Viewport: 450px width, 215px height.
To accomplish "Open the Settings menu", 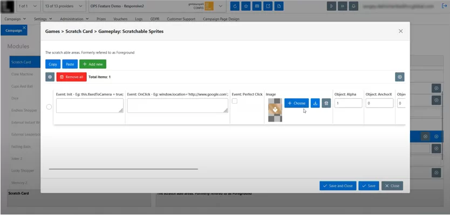I will (43, 19).
